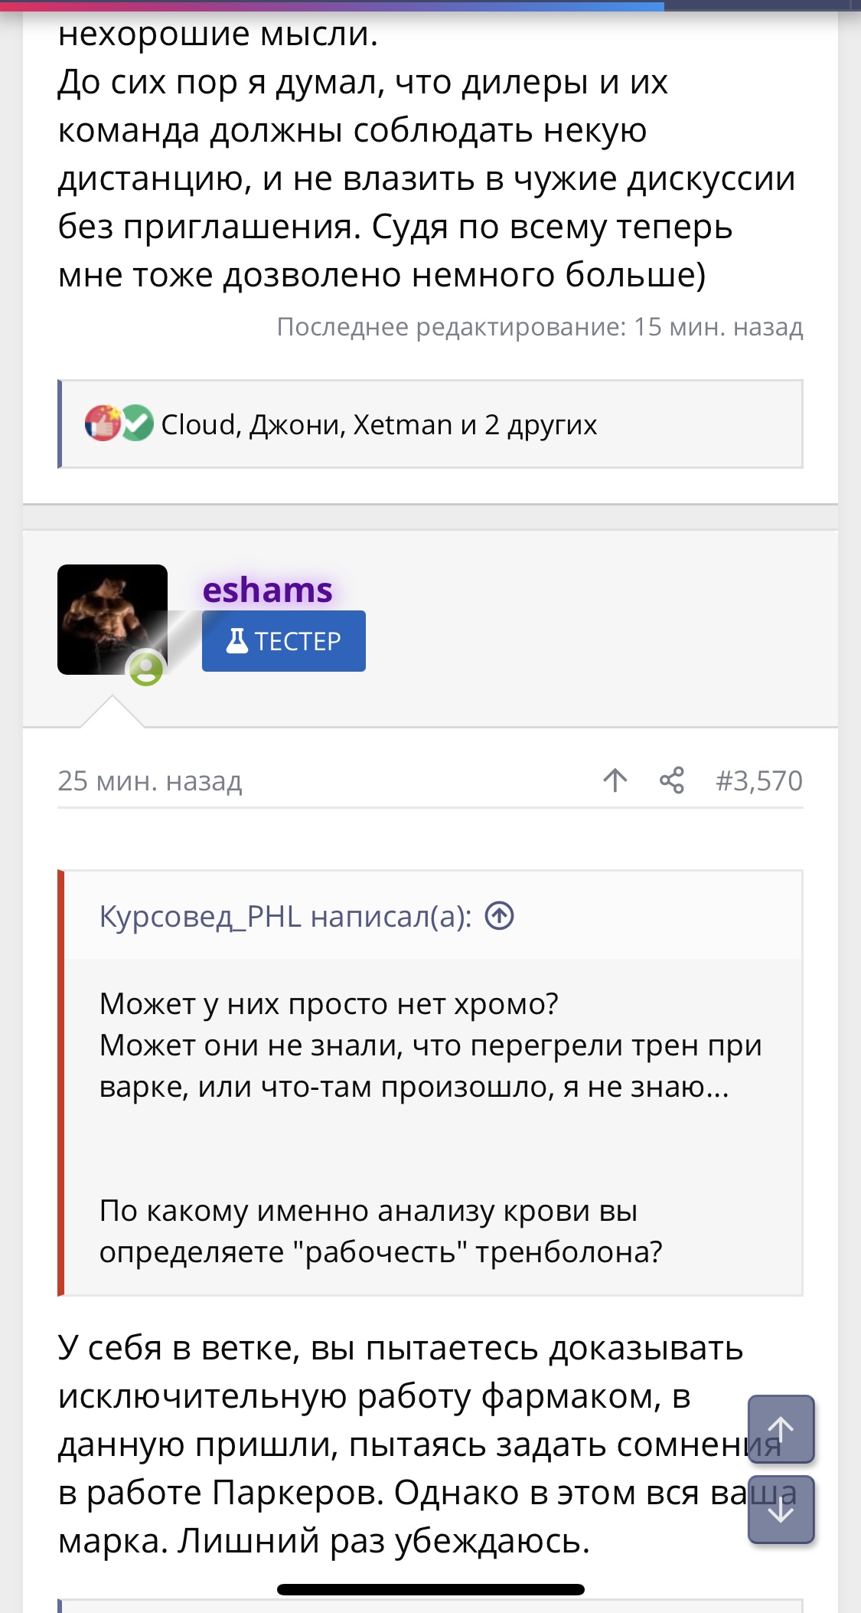
Task: Show who reacted: Cloud, Джони, Xetman list
Action: tap(379, 424)
